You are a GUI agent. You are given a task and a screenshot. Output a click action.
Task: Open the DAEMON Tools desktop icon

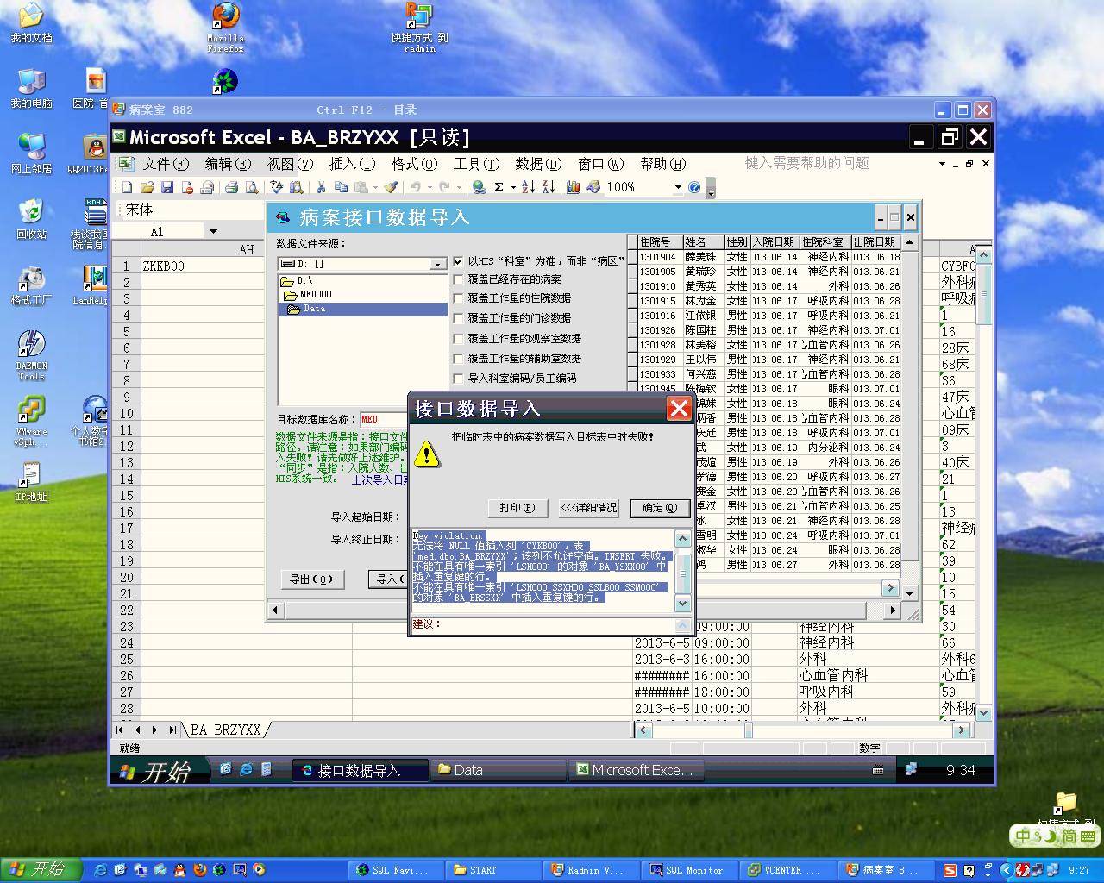31,355
